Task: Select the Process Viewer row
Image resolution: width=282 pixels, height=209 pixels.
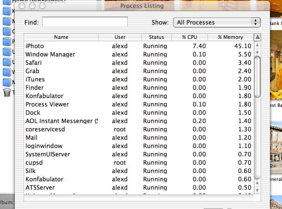Action: pyautogui.click(x=138, y=104)
